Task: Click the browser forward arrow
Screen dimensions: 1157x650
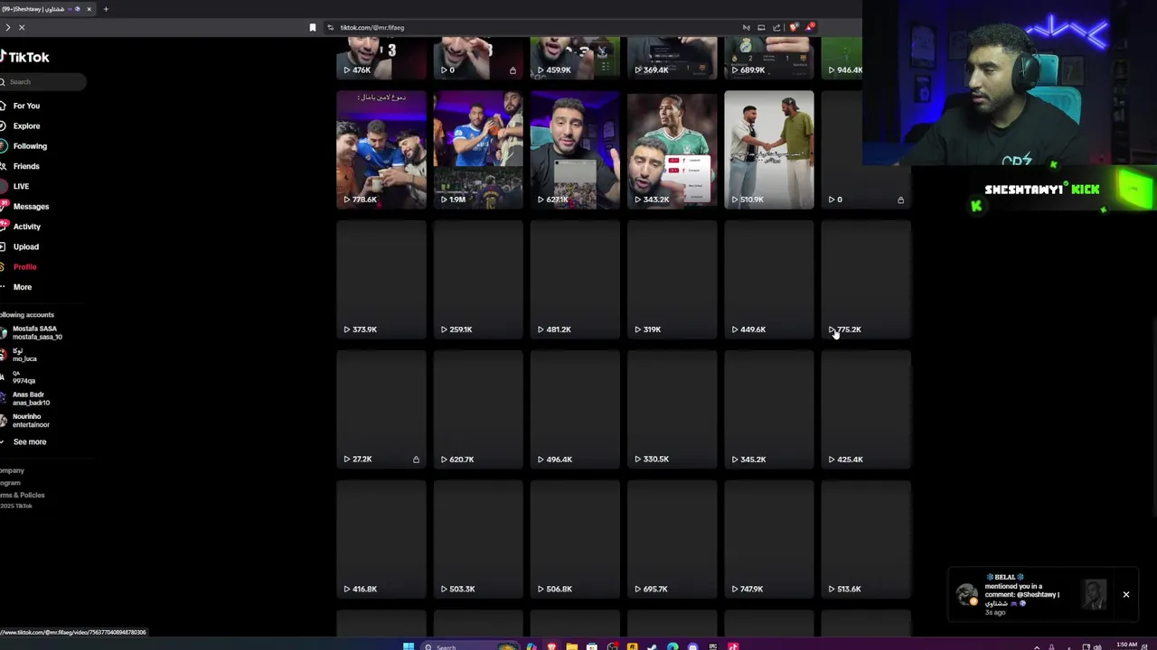Action: [7, 27]
